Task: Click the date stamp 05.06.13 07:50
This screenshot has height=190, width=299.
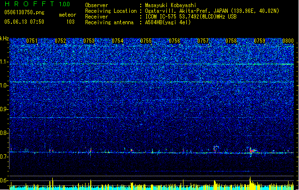Action: tap(24, 21)
